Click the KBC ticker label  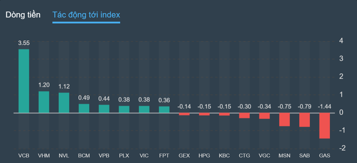click(224, 155)
